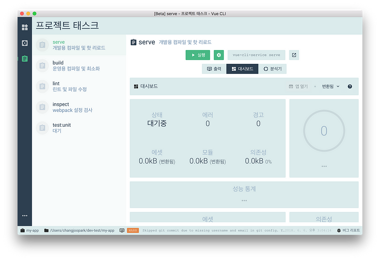Viewport: 380px width, 260px height.
Task: Open the external link icon button
Action: coord(294,55)
